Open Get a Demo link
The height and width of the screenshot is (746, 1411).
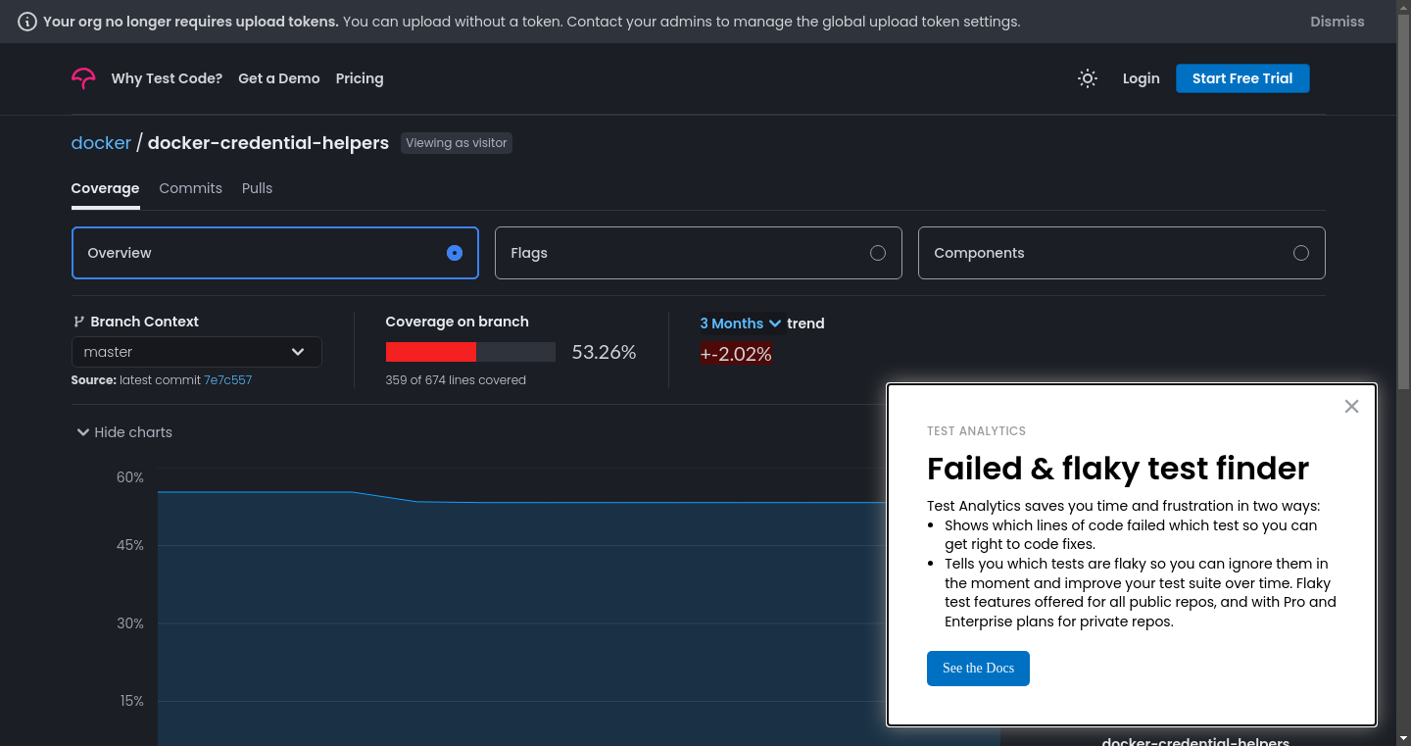(279, 78)
